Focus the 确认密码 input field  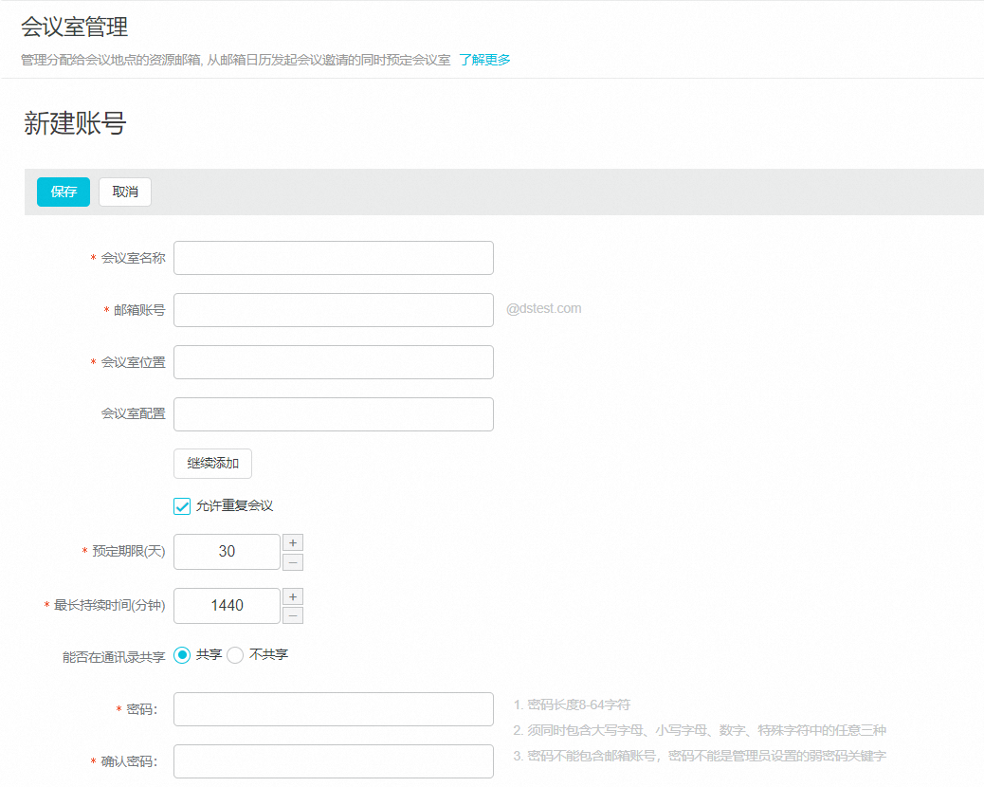click(333, 761)
